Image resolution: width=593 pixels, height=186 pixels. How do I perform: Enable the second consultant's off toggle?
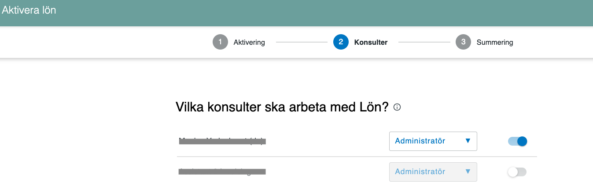(x=517, y=172)
